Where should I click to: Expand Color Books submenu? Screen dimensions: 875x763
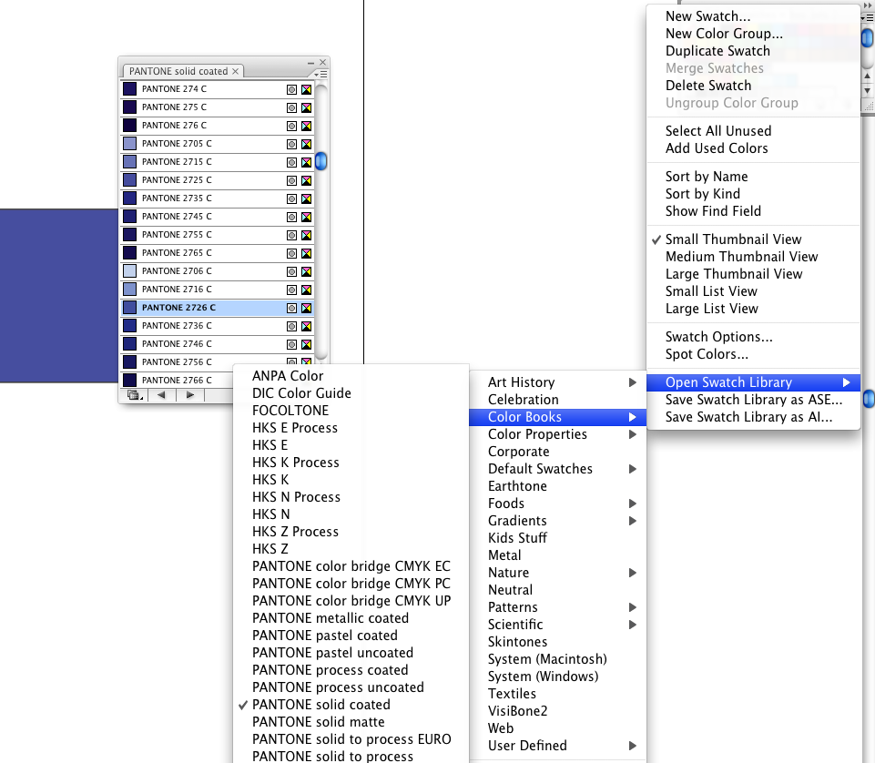(x=557, y=417)
